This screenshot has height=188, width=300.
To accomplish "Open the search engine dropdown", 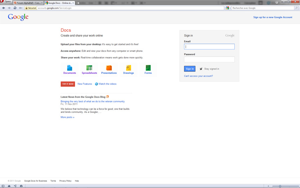I will point(228,8).
